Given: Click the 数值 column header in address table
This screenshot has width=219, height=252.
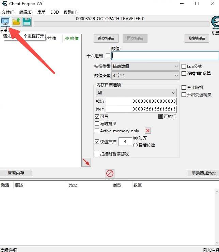Looking at the screenshot, I should [138, 185].
